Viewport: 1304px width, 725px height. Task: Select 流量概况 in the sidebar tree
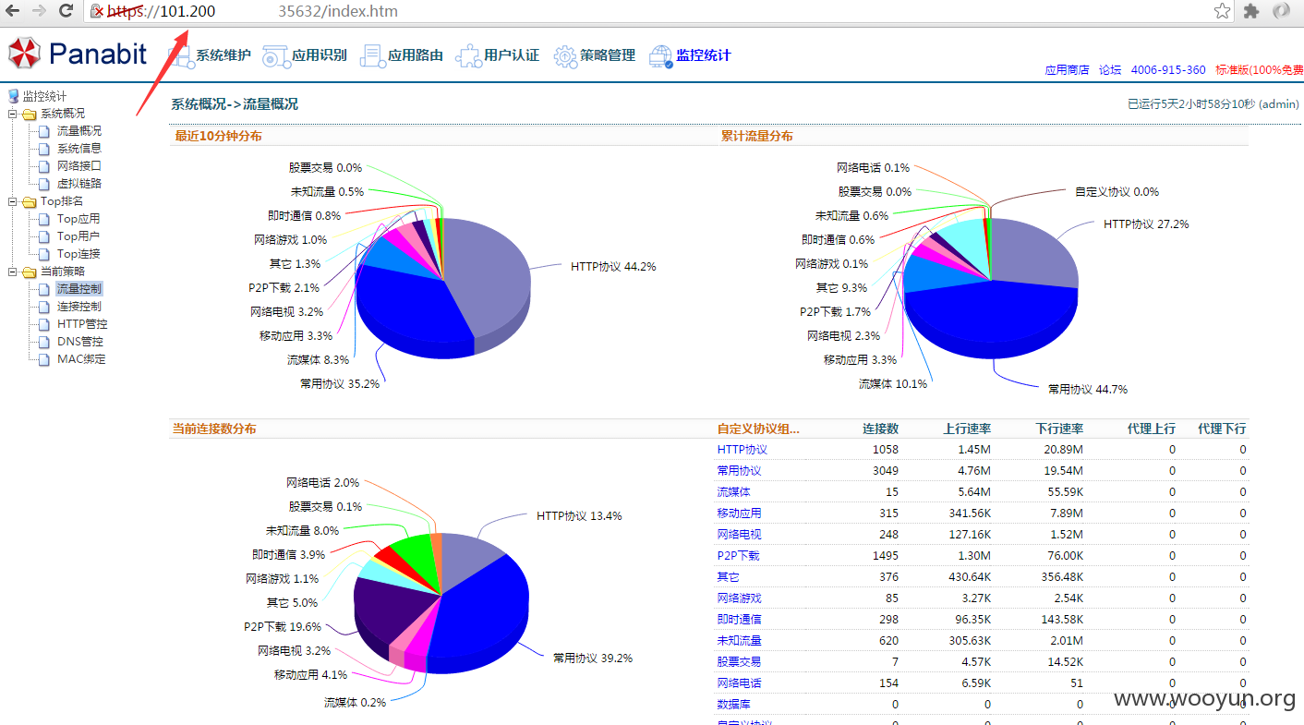click(79, 131)
